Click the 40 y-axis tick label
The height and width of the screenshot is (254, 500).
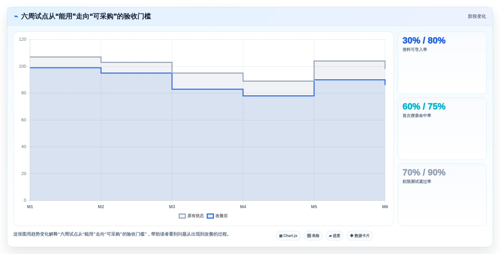(x=24, y=147)
